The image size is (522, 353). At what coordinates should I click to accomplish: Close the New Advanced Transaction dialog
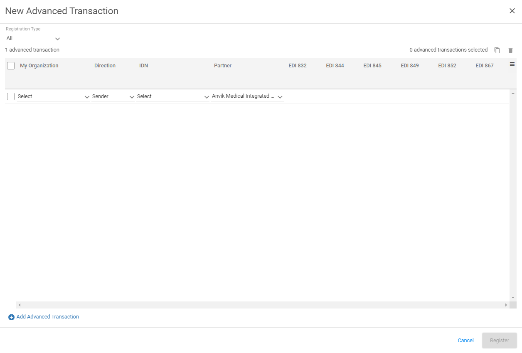[x=512, y=11]
